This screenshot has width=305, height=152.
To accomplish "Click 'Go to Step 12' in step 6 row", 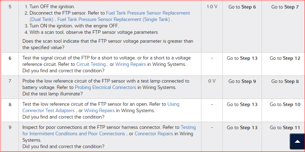I will (x=285, y=58).
